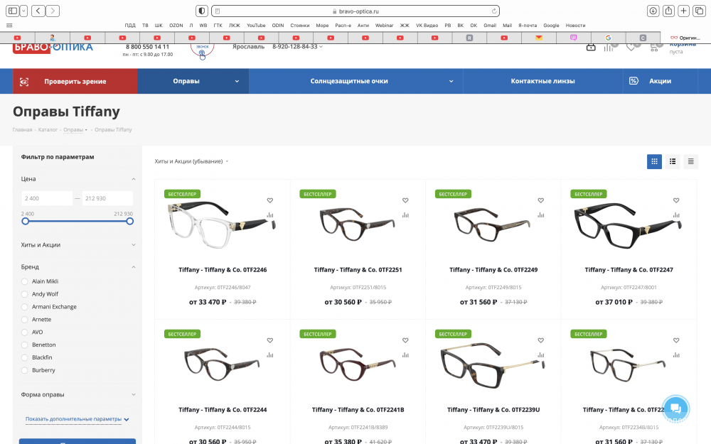Favorite the 0TF2251 frame with heart

click(x=405, y=200)
